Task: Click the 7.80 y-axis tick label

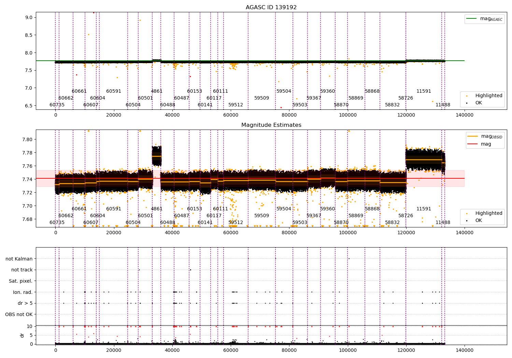Action: (x=27, y=139)
